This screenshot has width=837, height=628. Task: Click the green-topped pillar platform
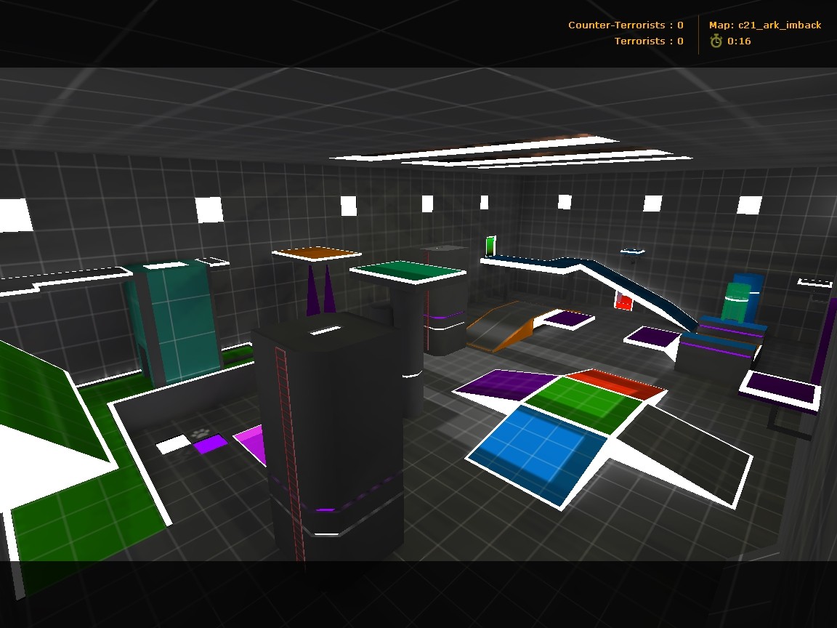point(408,271)
